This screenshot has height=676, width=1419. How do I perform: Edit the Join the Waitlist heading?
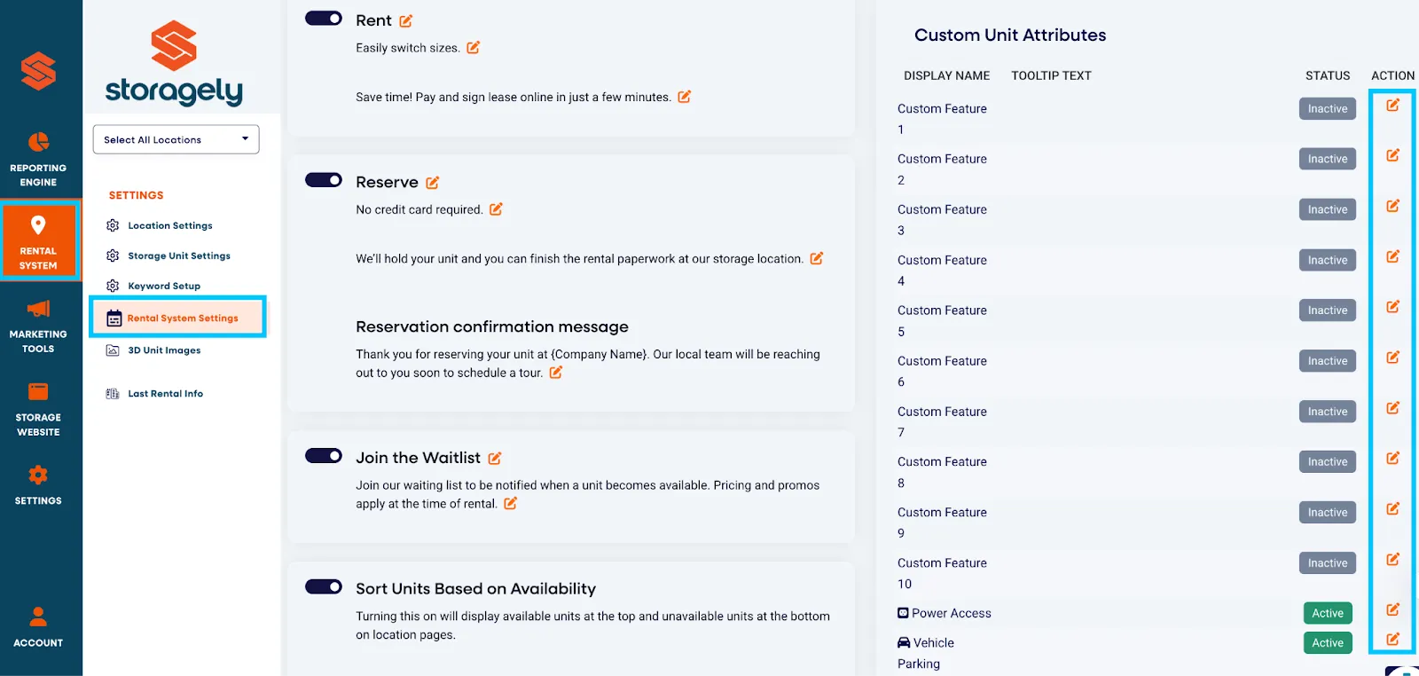coord(495,458)
